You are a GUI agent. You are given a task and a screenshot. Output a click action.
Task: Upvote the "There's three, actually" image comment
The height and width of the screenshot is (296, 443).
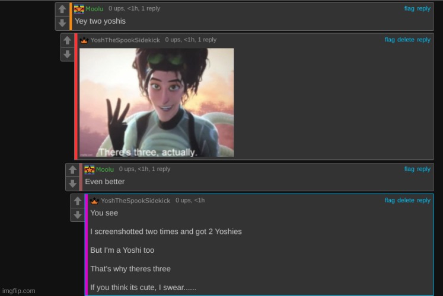click(x=68, y=41)
